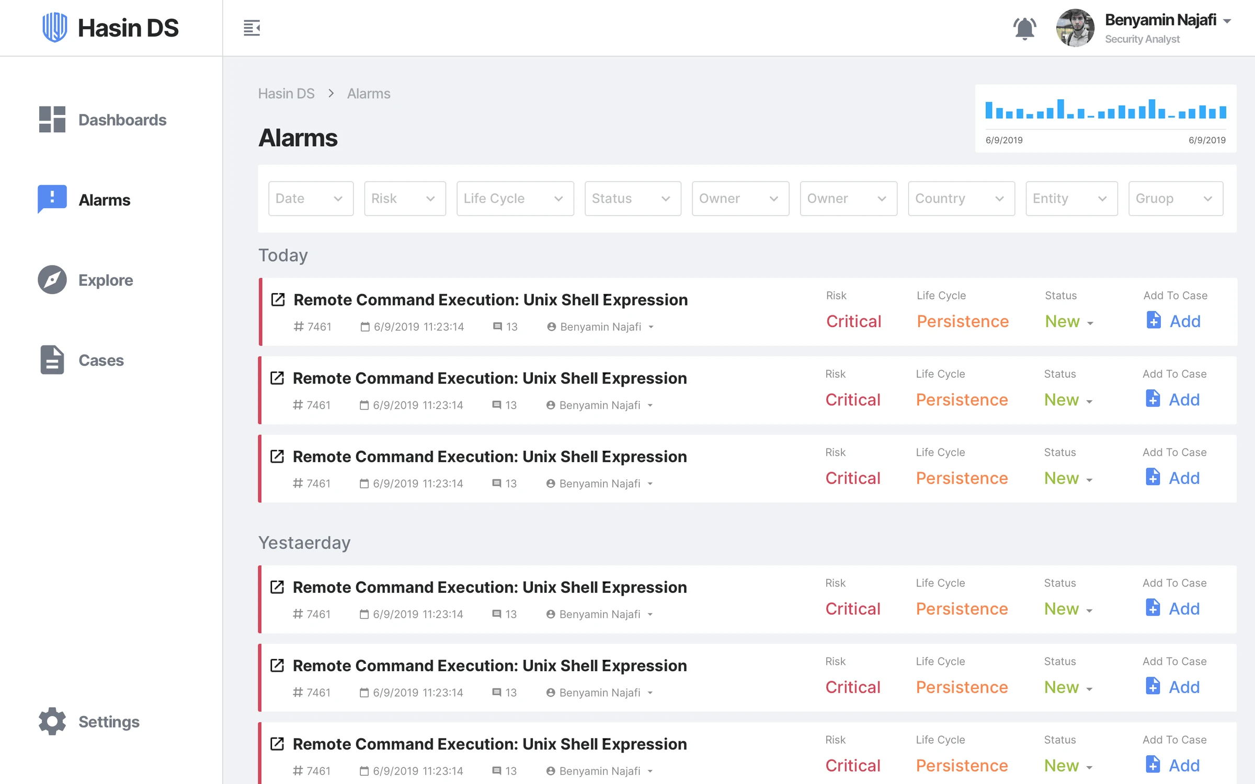This screenshot has height=784, width=1255.
Task: Click the Yestaerday section heading
Action: coord(304,543)
